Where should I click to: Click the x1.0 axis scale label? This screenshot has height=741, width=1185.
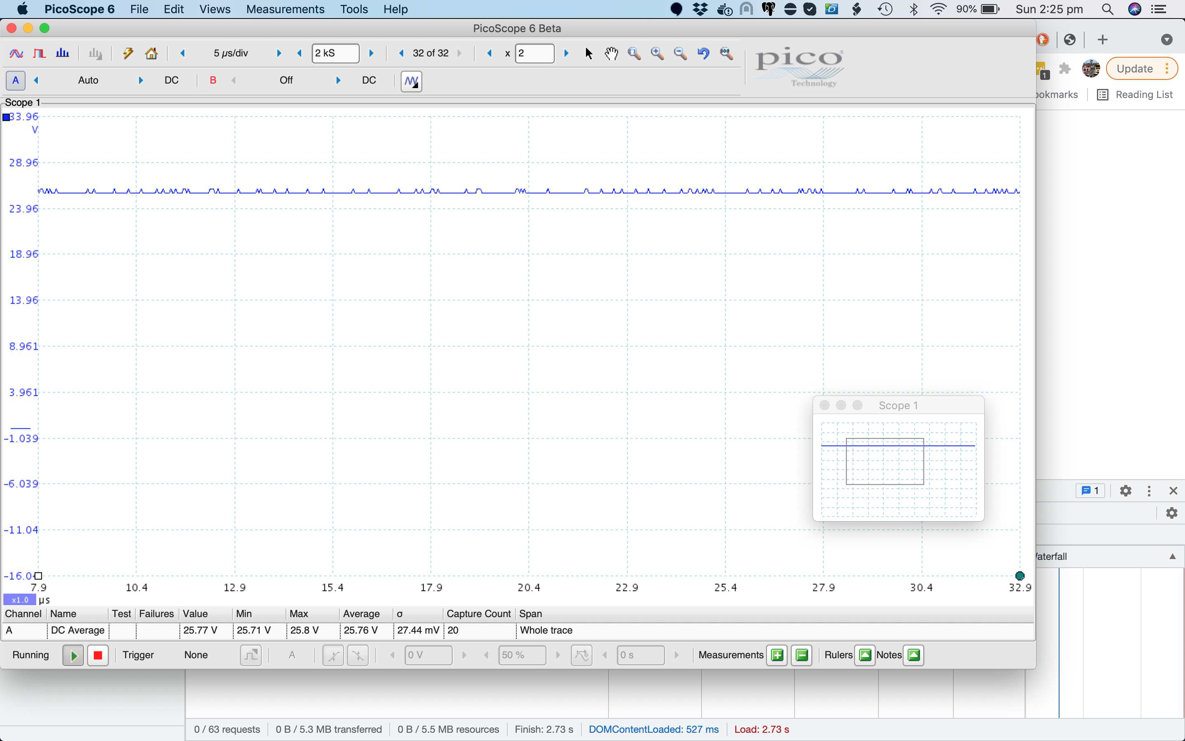[20, 600]
